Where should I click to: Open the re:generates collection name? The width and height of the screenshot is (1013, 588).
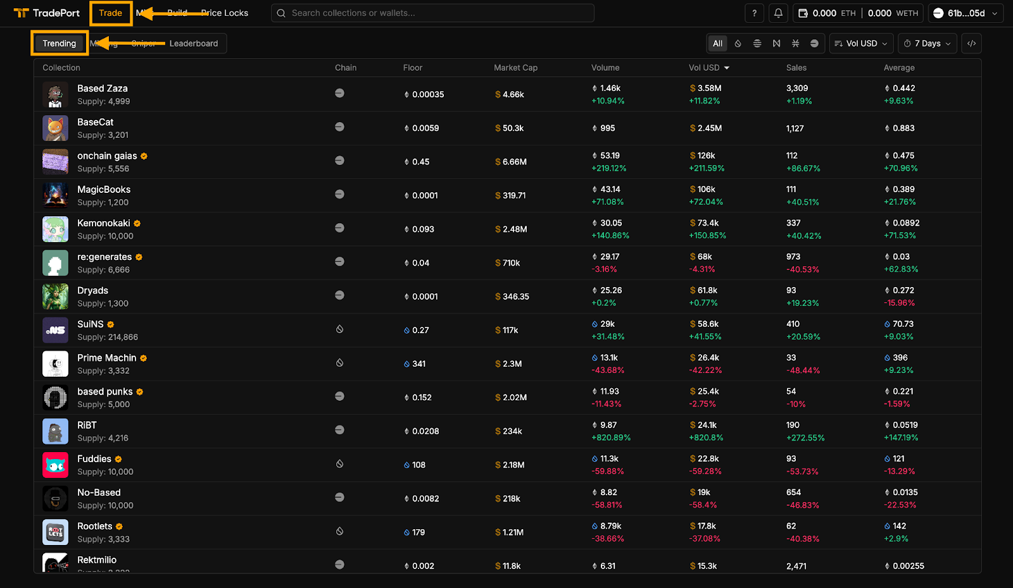[x=104, y=257]
